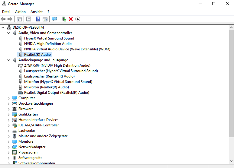Minimize the Geräte-Manager window
The width and height of the screenshot is (234, 168).
pyautogui.click(x=200, y=4)
